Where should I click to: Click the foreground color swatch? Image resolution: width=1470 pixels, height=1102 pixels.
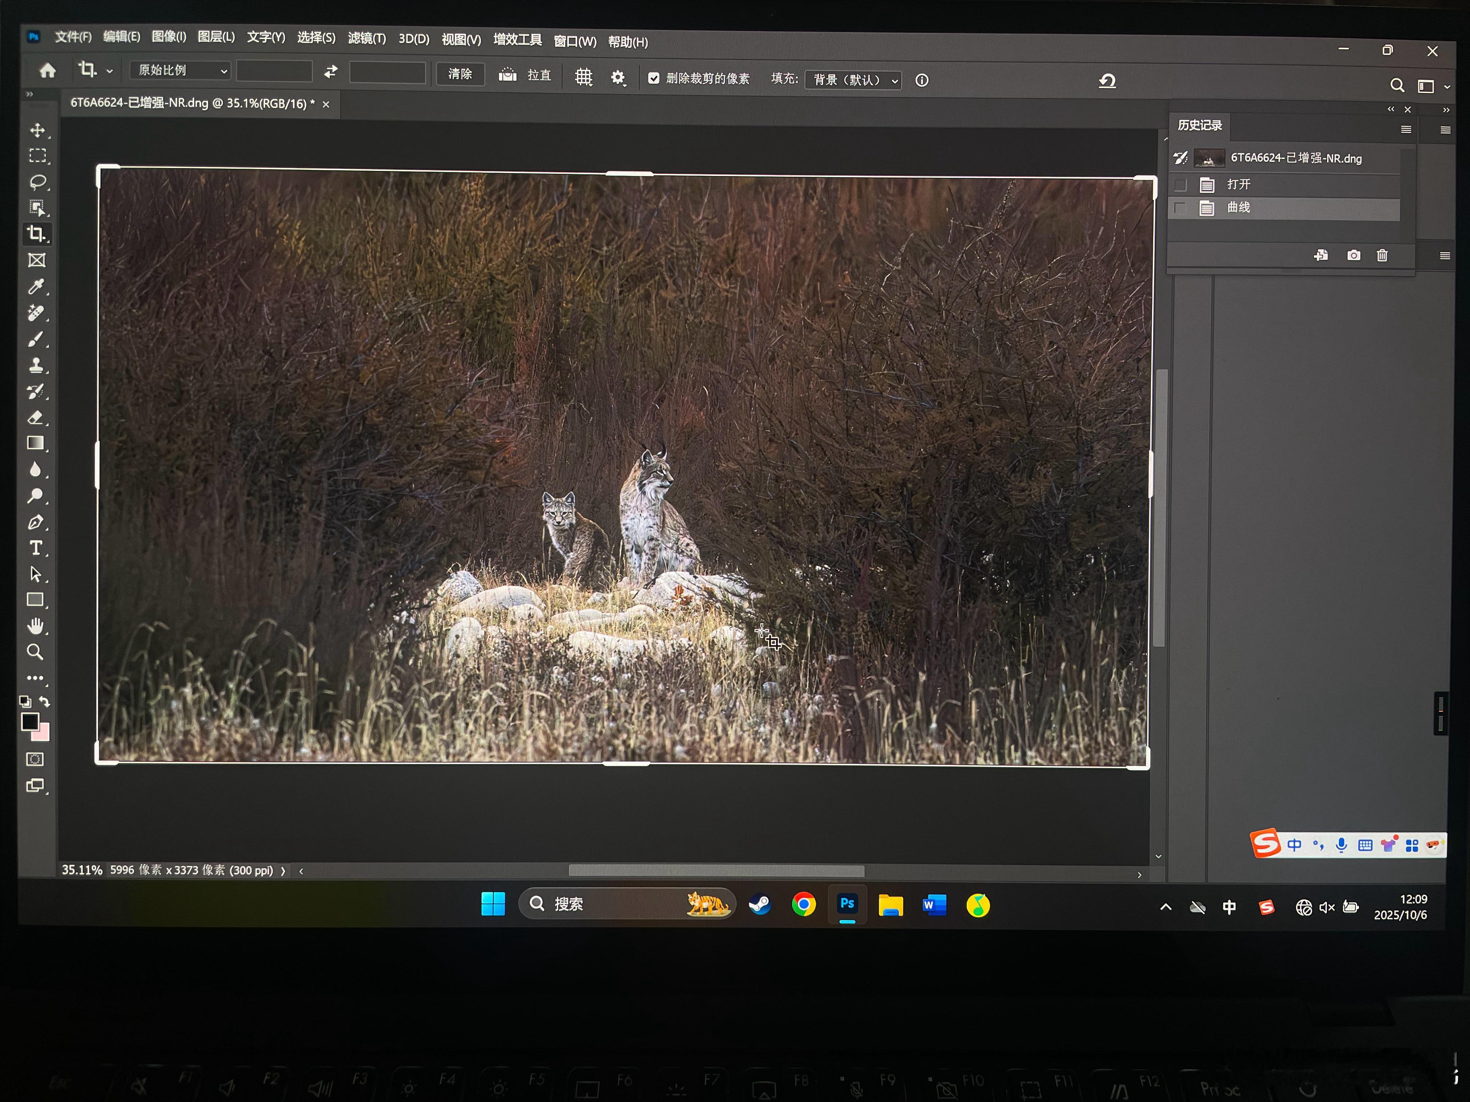tap(29, 722)
